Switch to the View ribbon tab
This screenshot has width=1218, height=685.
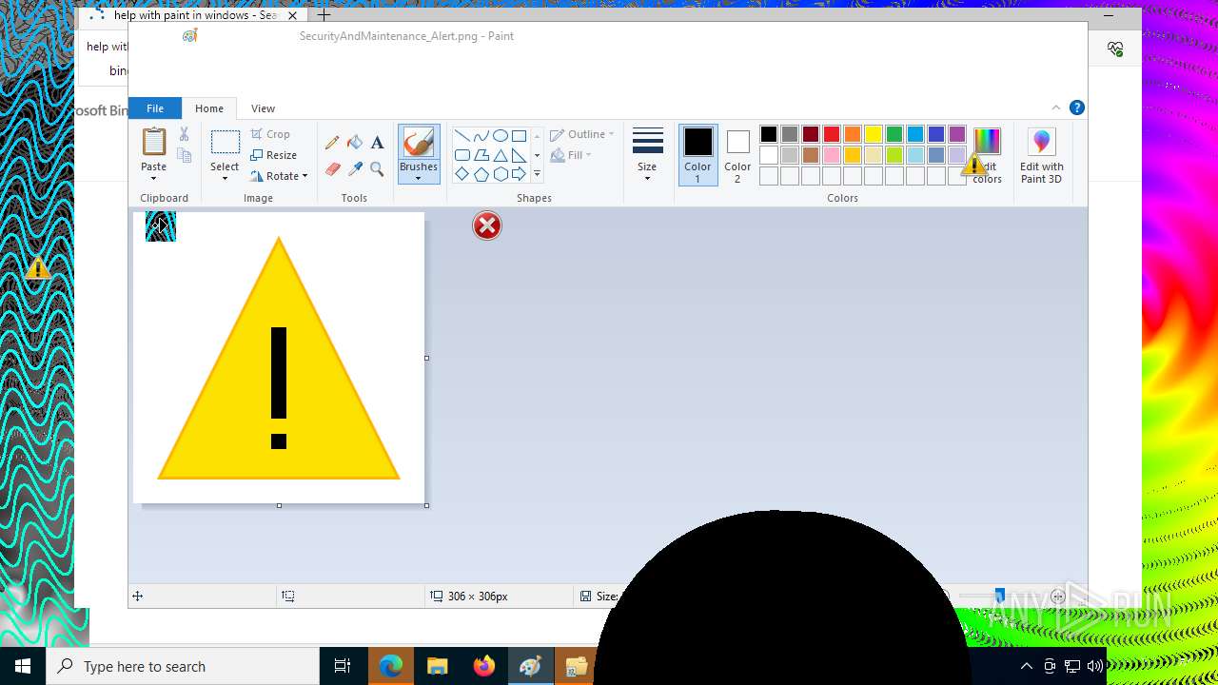(x=263, y=108)
